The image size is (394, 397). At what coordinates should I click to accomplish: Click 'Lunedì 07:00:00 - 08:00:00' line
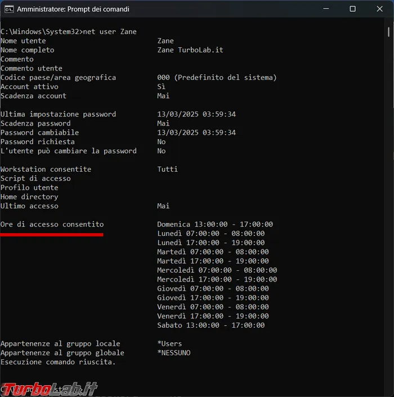point(211,234)
